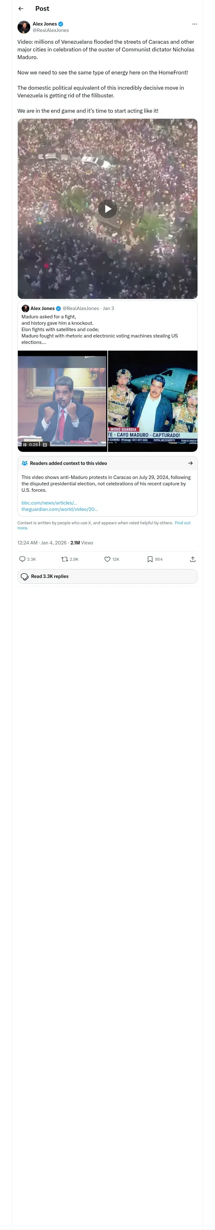The image size is (215, 1230).
Task: Like the post with heart icon
Action: coord(107,559)
